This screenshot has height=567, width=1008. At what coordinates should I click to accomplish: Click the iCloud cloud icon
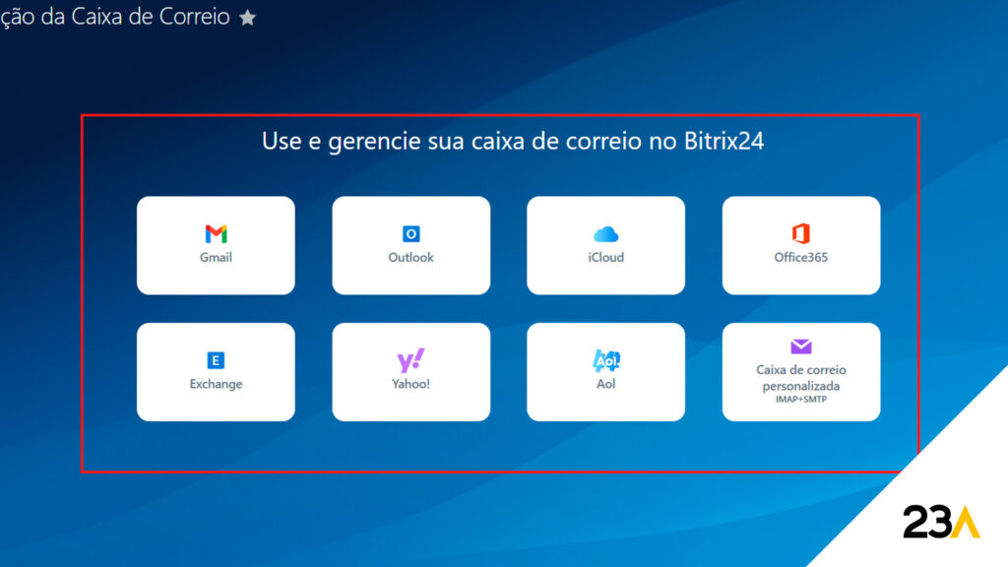pos(605,234)
